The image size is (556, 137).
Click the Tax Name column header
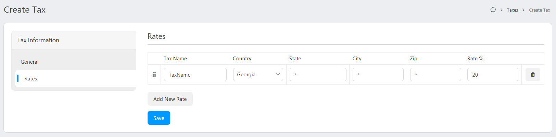[175, 59]
